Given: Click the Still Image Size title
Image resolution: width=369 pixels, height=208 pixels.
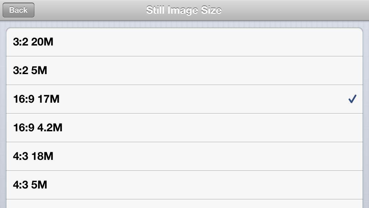Looking at the screenshot, I should [x=184, y=10].
